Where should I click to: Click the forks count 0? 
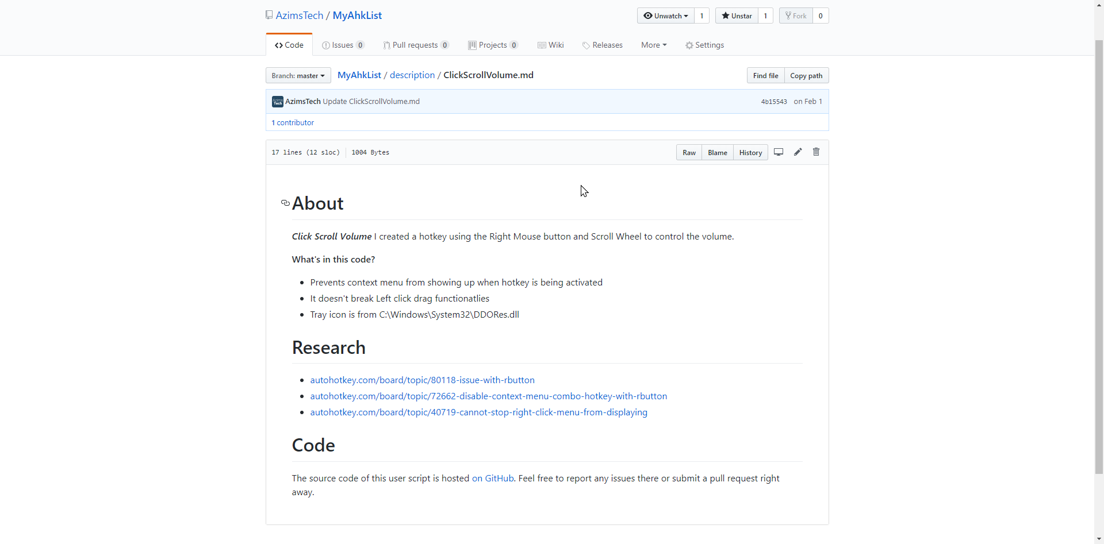pyautogui.click(x=821, y=16)
